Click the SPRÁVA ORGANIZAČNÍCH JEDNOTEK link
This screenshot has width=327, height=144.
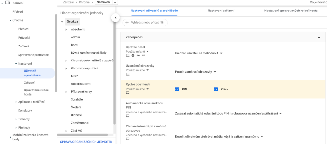[x=86, y=142]
